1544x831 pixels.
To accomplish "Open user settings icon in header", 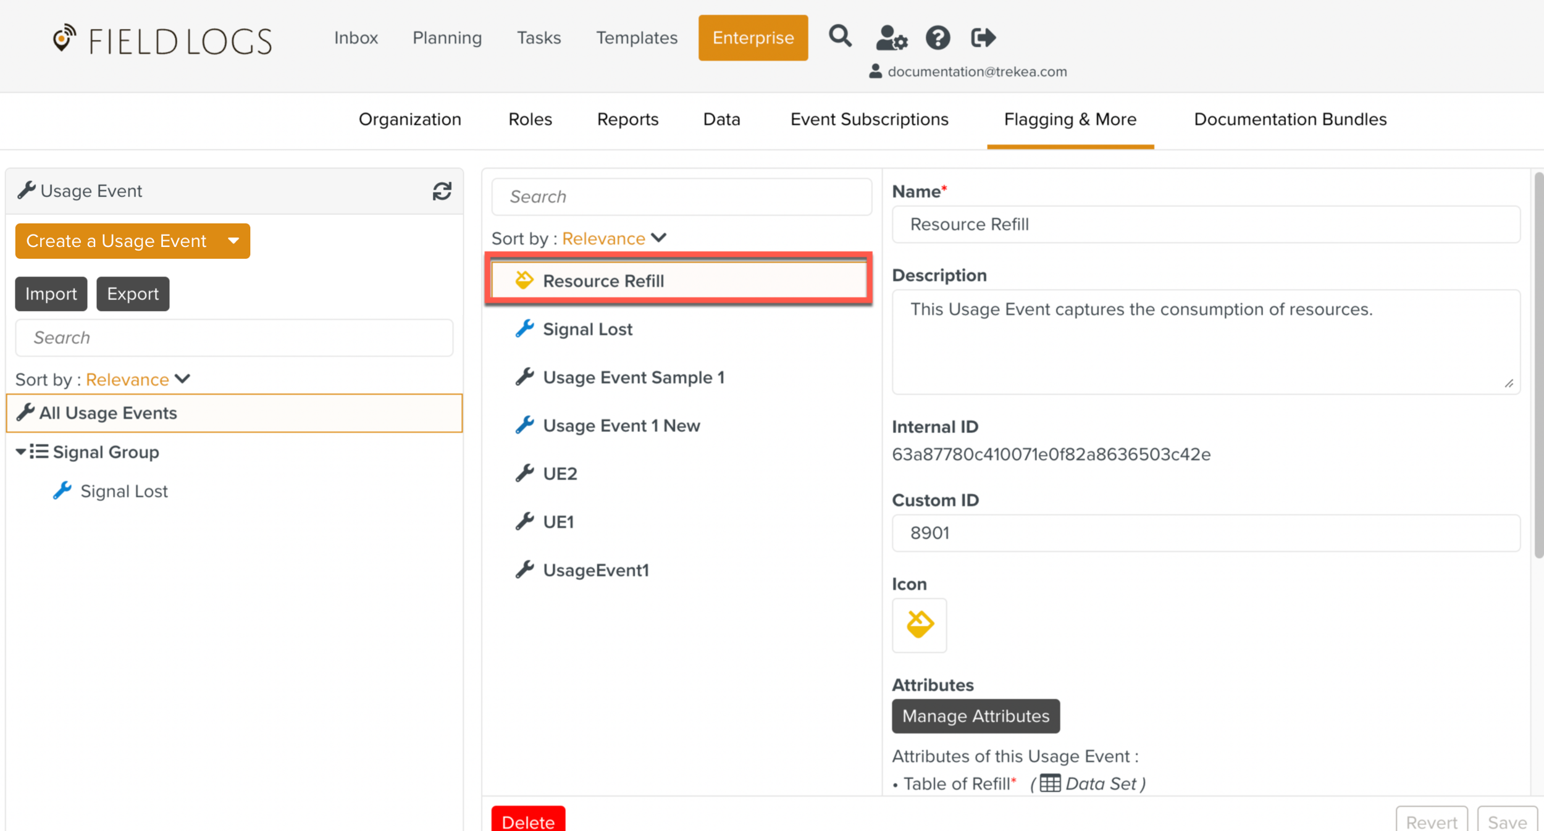I will coord(891,38).
